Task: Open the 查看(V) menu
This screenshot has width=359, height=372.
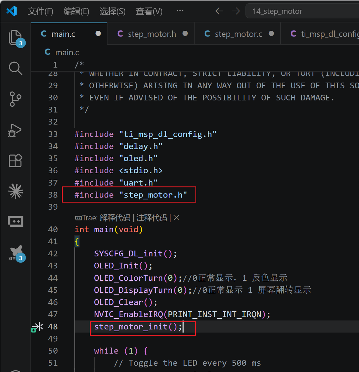Action: coord(149,11)
